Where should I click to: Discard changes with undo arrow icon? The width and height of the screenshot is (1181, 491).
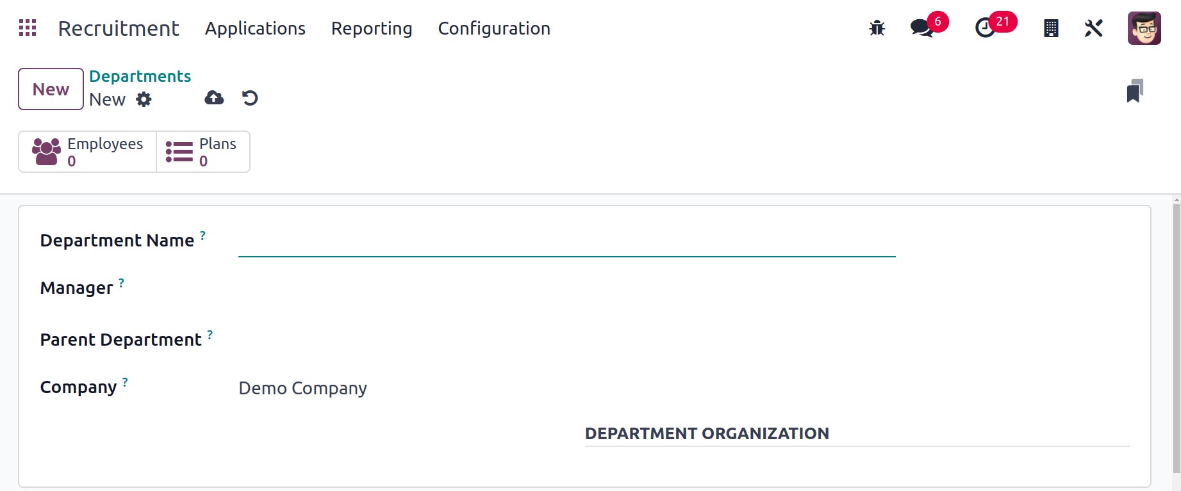250,98
